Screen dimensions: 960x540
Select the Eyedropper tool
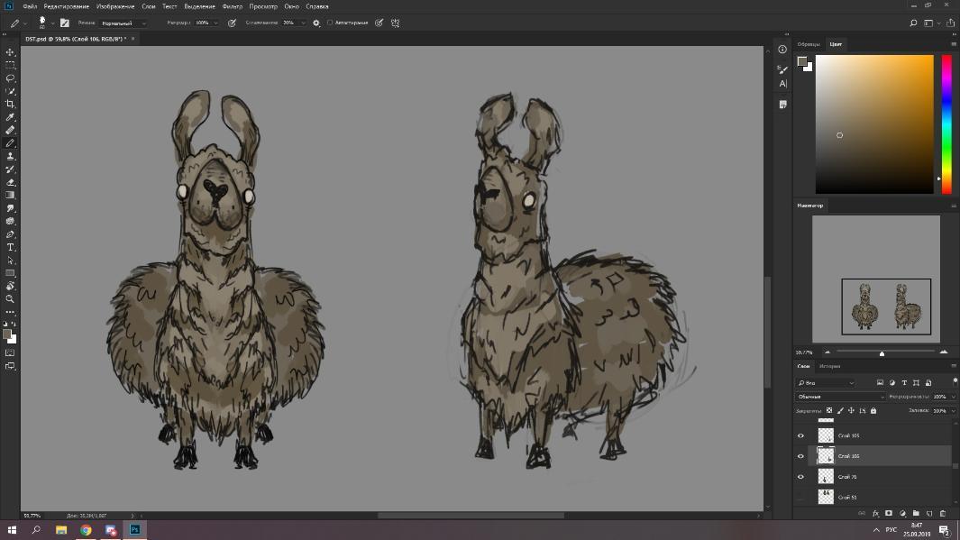coord(11,117)
